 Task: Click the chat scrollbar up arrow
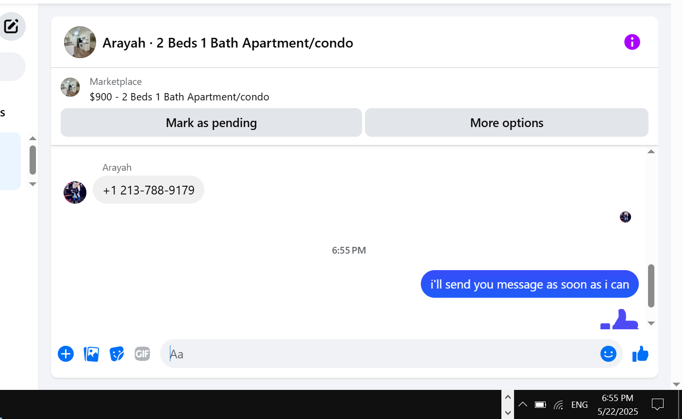click(651, 152)
